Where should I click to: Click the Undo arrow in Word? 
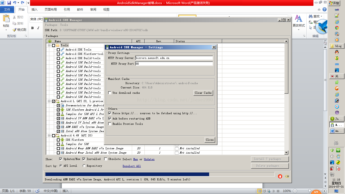point(15,3)
